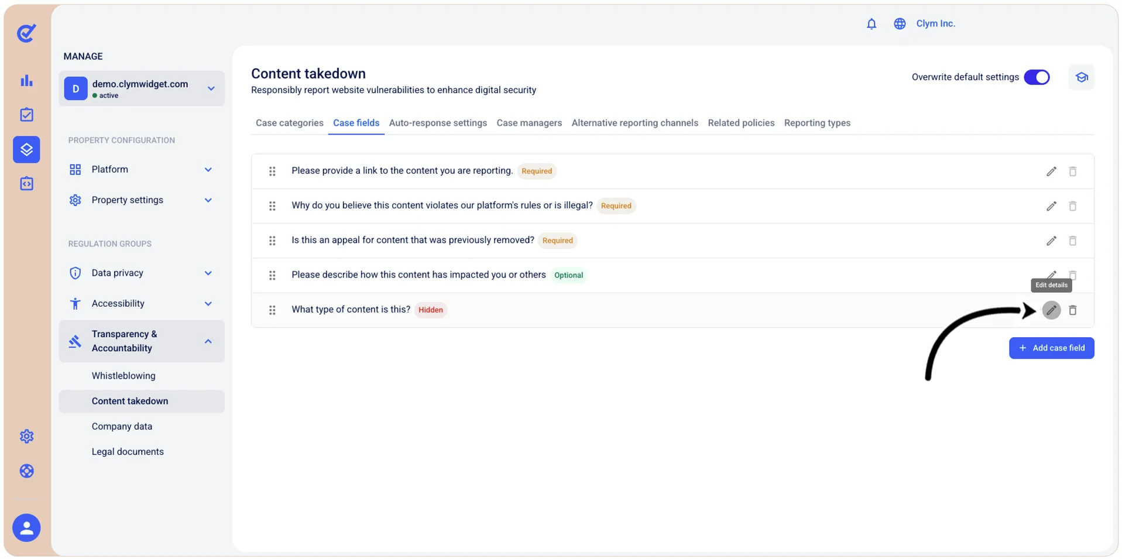Viewport: 1122px width, 559px height.
Task: Toggle Overwrite default settings switch
Action: tap(1037, 77)
